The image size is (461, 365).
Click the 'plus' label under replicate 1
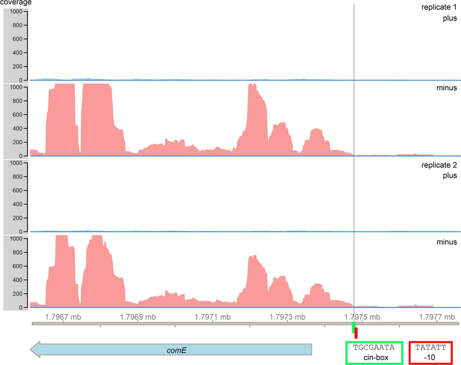[x=450, y=18]
